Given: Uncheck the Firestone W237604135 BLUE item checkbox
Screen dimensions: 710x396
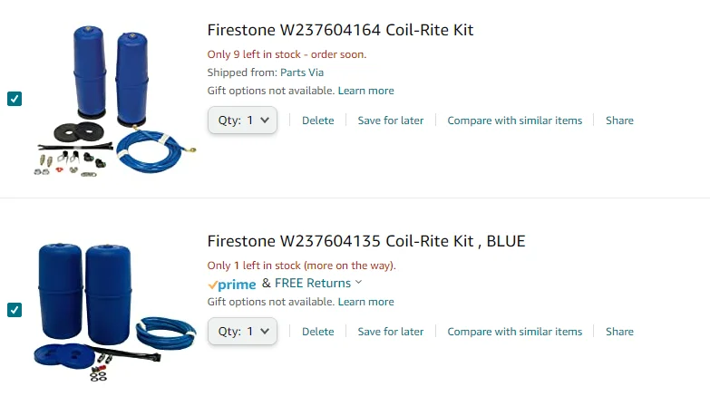Looking at the screenshot, I should 15,310.
